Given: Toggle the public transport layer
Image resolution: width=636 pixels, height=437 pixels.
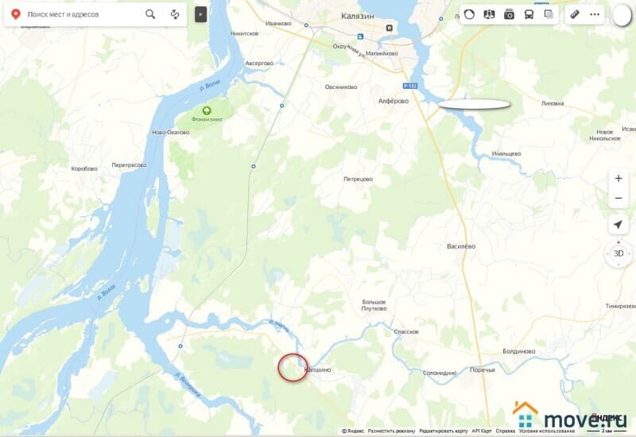Looking at the screenshot, I should 529,14.
